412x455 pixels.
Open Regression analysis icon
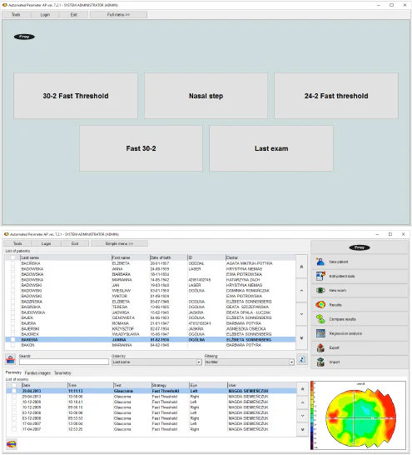320,333
